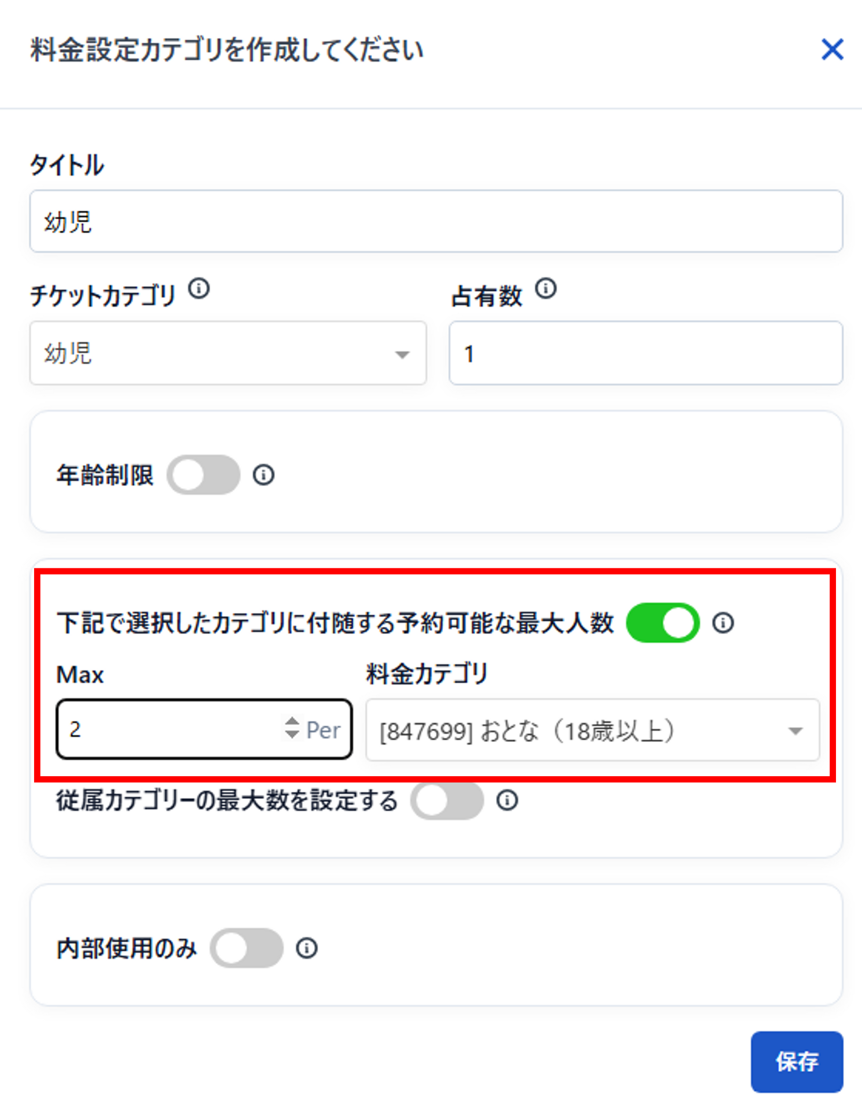Close the 料金設定カテゴリ dialog
The height and width of the screenshot is (1099, 862).
pos(832,49)
